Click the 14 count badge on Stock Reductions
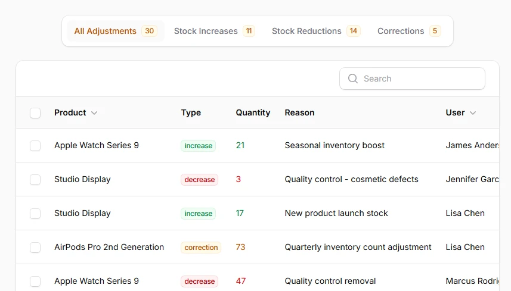Screen dimensions: 511x291 click(353, 31)
